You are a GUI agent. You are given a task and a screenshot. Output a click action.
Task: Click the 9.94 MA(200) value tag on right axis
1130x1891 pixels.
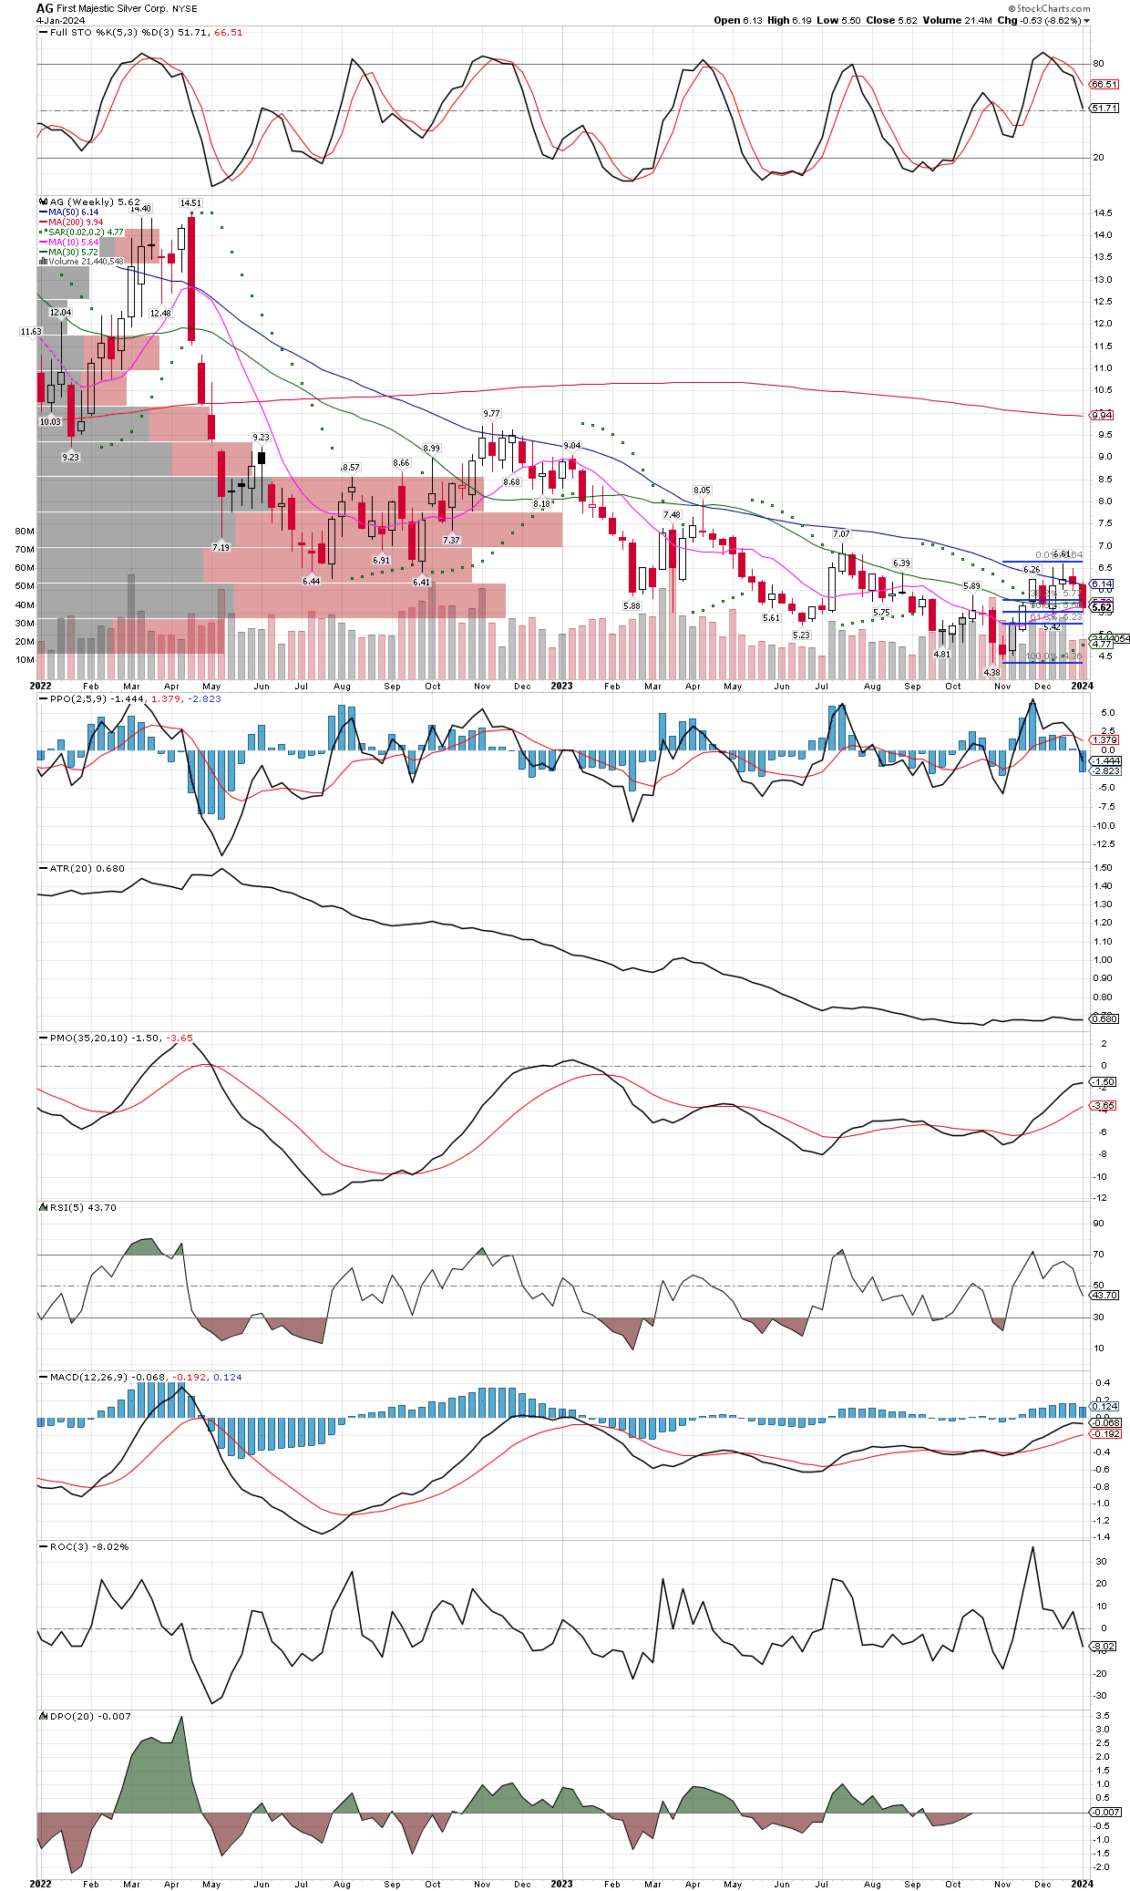pos(1102,416)
